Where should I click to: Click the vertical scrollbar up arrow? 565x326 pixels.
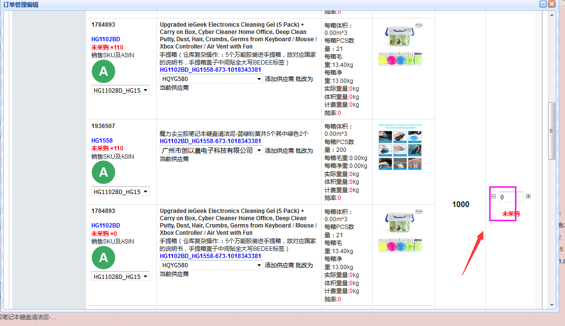click(552, 15)
